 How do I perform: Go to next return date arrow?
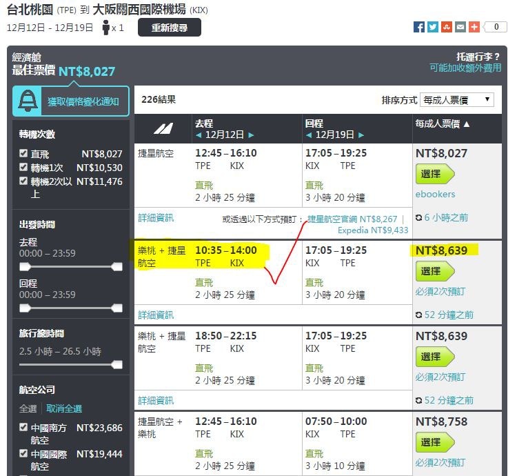[x=361, y=135]
